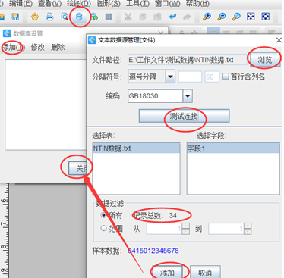This screenshot has height=278, width=284.
Task: Click the orange gear settings icon
Action: click(35, 17)
